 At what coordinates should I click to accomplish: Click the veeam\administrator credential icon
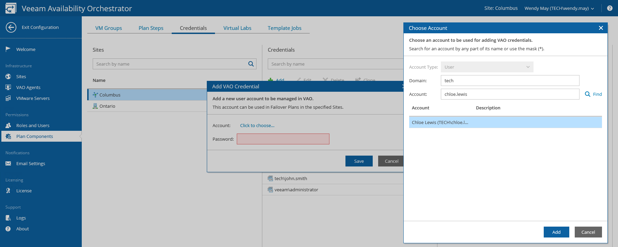coord(271,190)
